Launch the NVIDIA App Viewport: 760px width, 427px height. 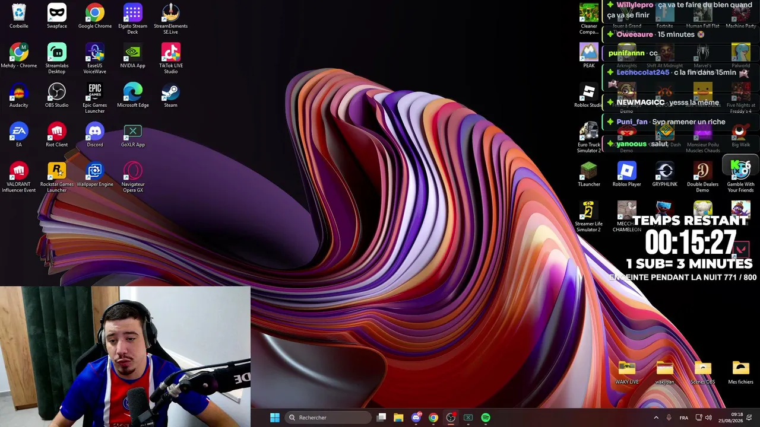pyautogui.click(x=133, y=56)
